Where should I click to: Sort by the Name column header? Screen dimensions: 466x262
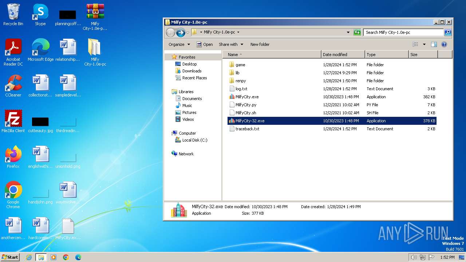[272, 55]
